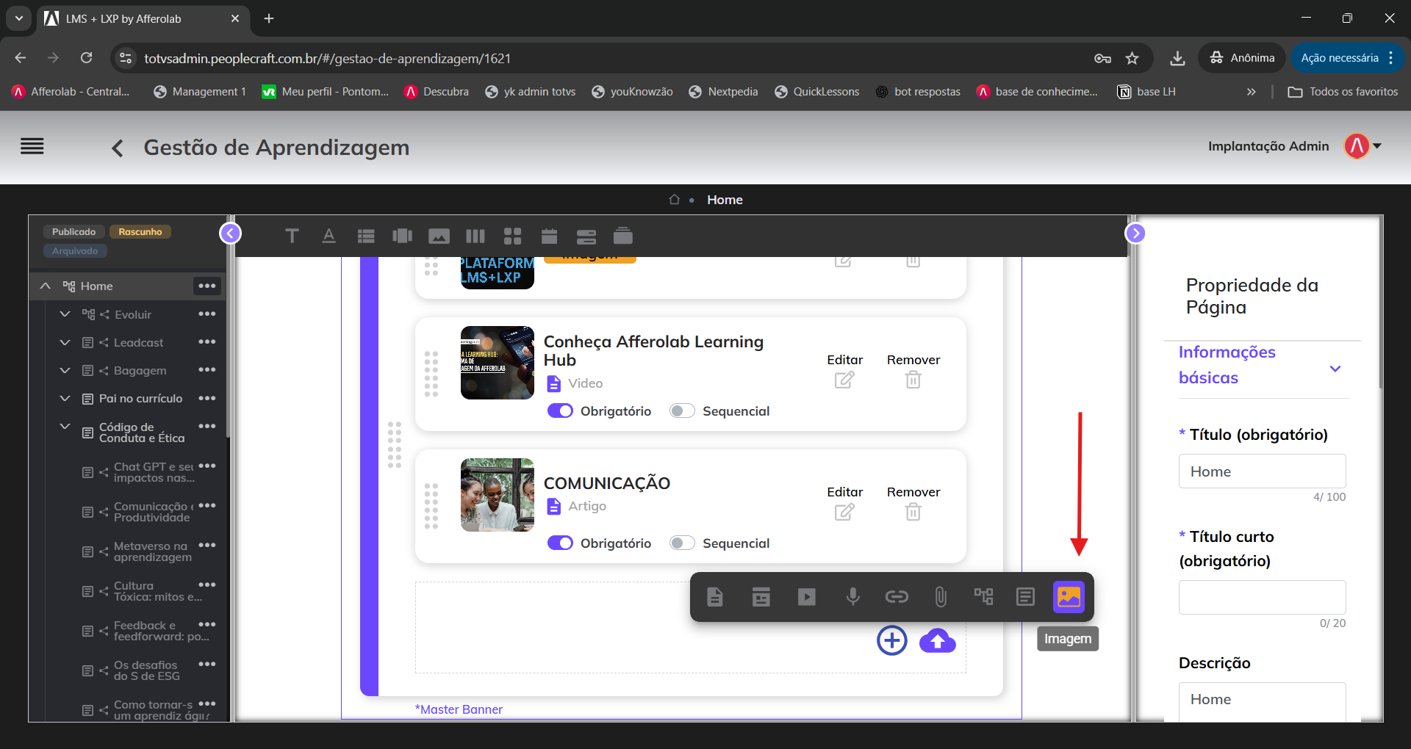The image size is (1411, 749).
Task: Choose the paperclip attachment content type
Action: pos(941,597)
